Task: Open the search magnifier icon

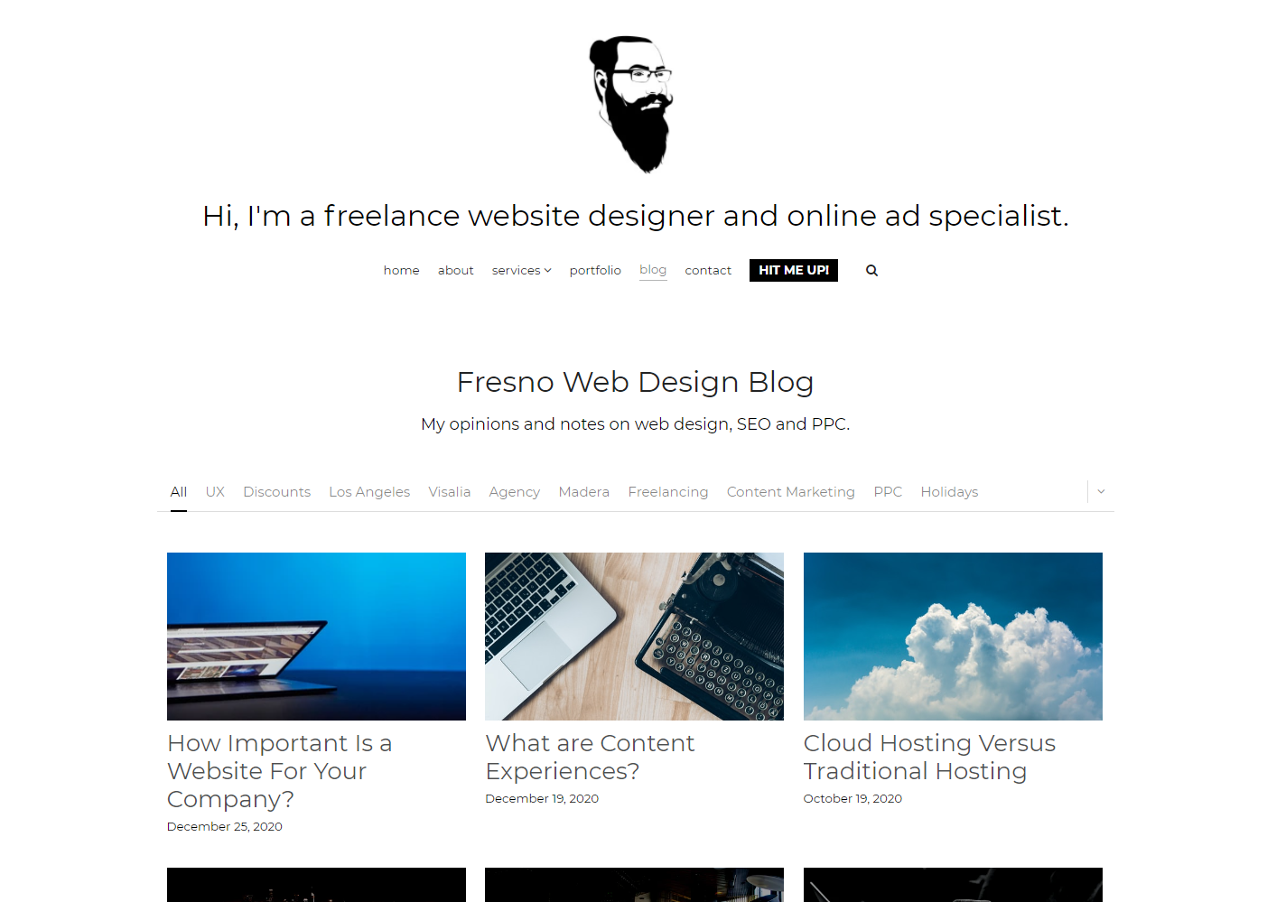Action: tap(871, 270)
